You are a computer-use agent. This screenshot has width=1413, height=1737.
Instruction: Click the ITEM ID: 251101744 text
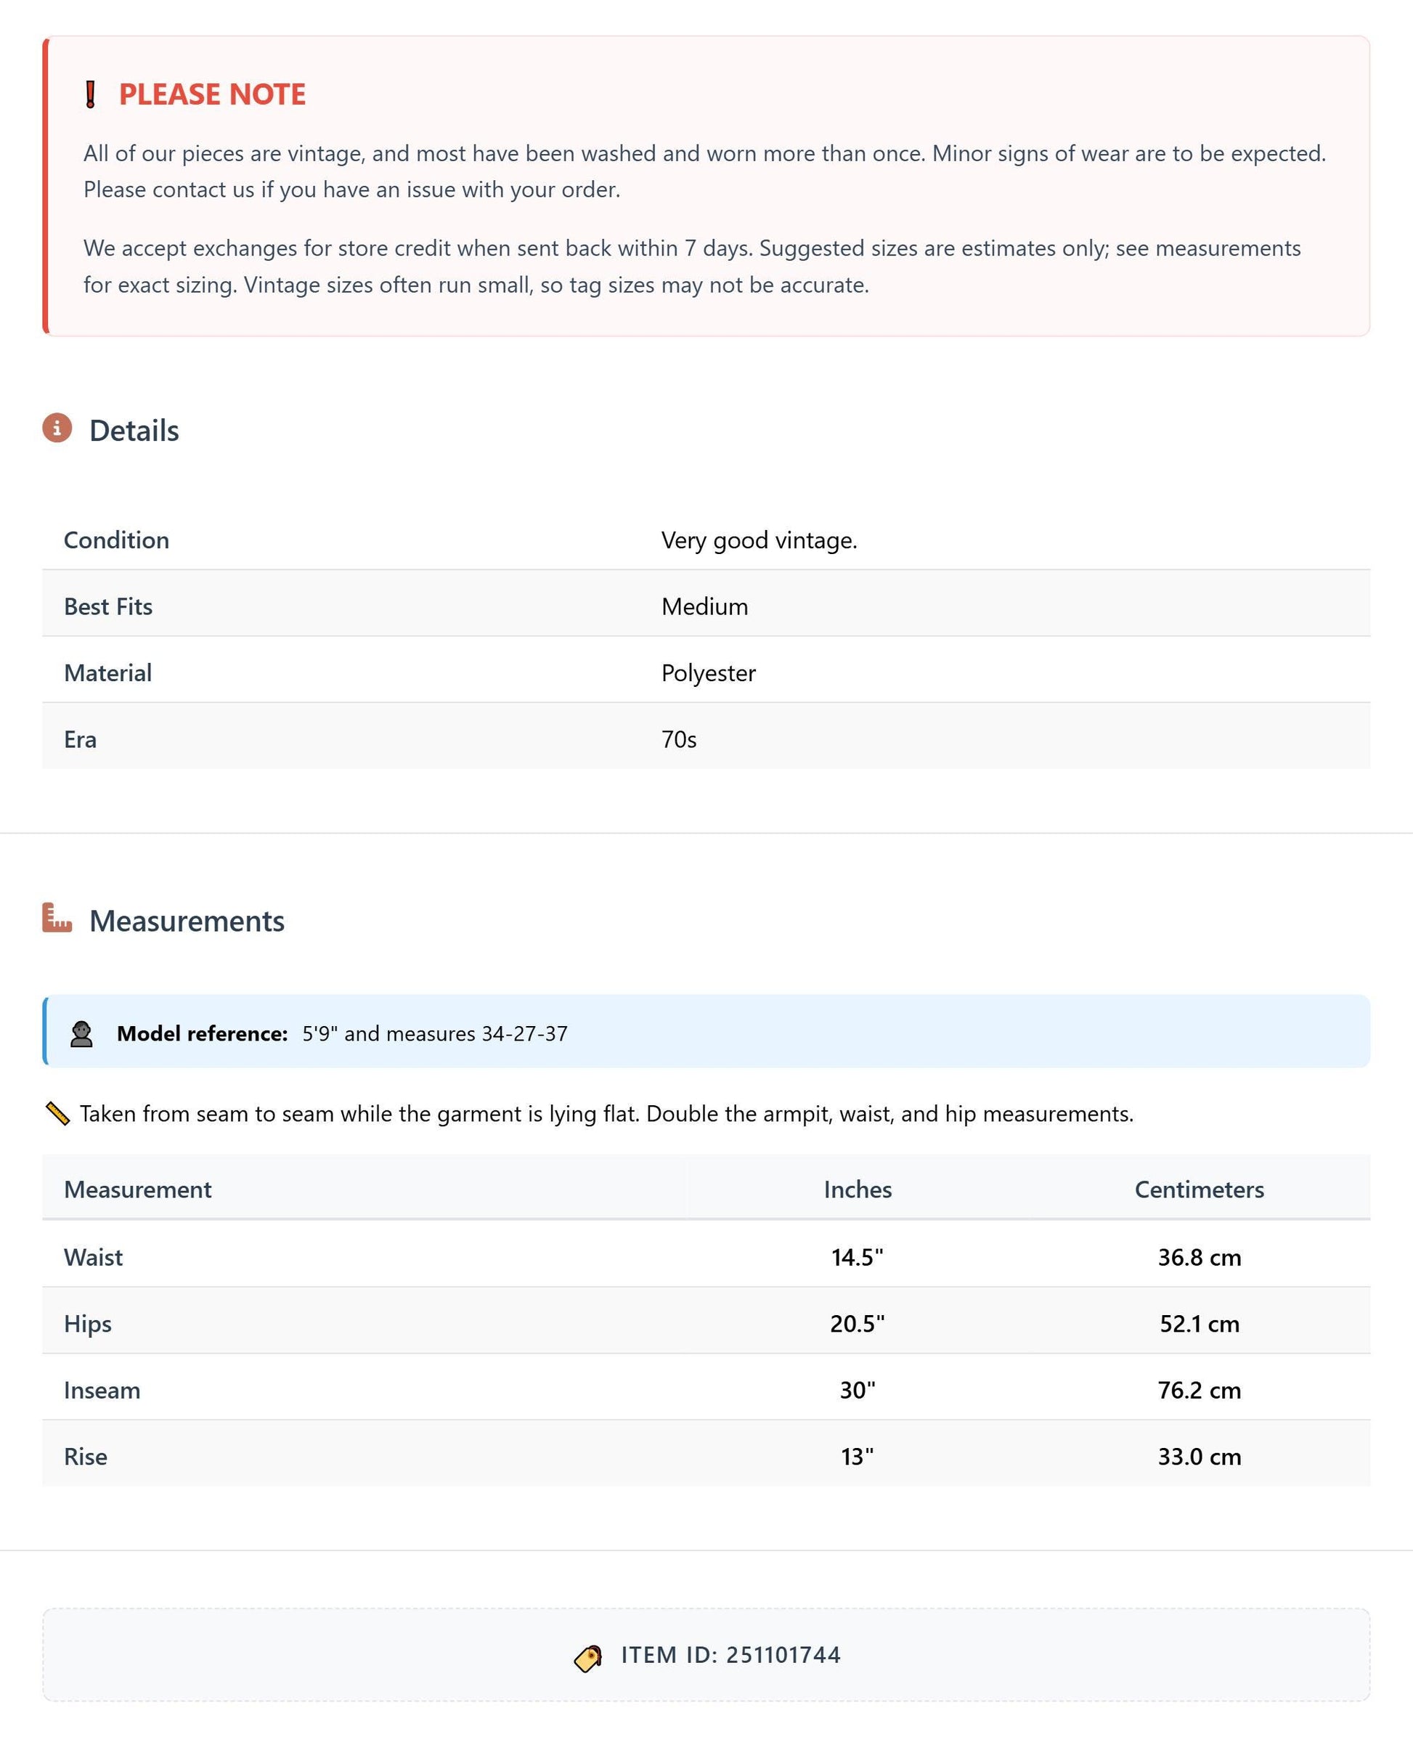tap(731, 1655)
